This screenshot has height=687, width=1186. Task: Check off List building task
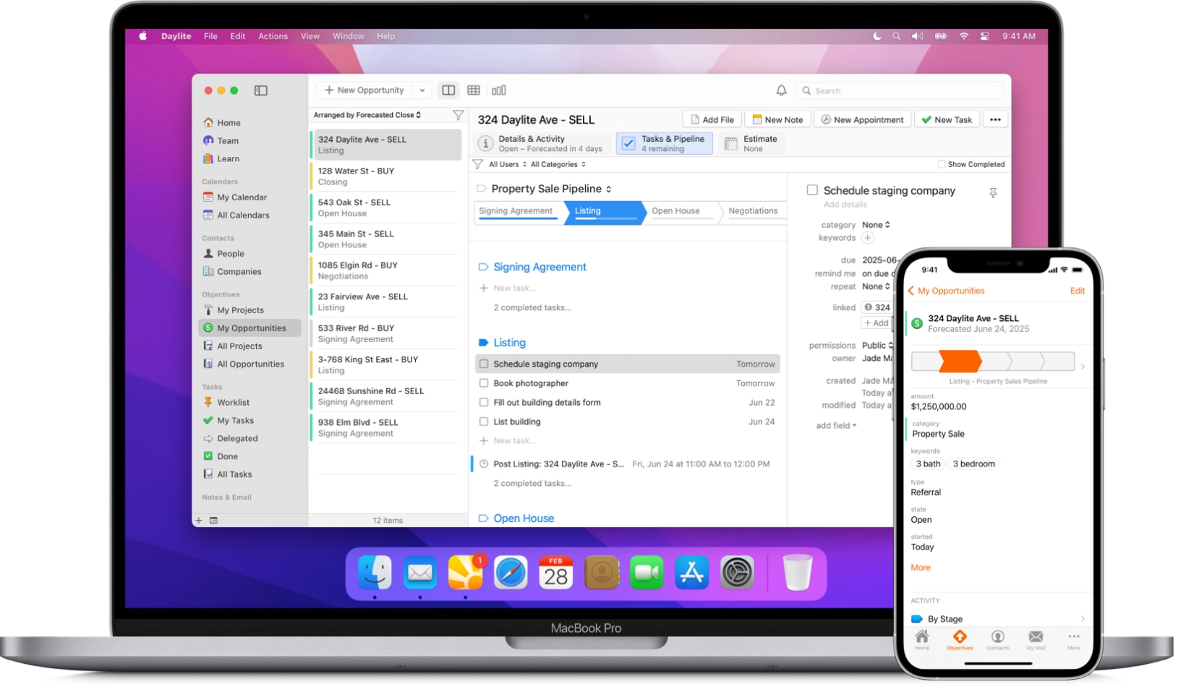pyautogui.click(x=484, y=422)
